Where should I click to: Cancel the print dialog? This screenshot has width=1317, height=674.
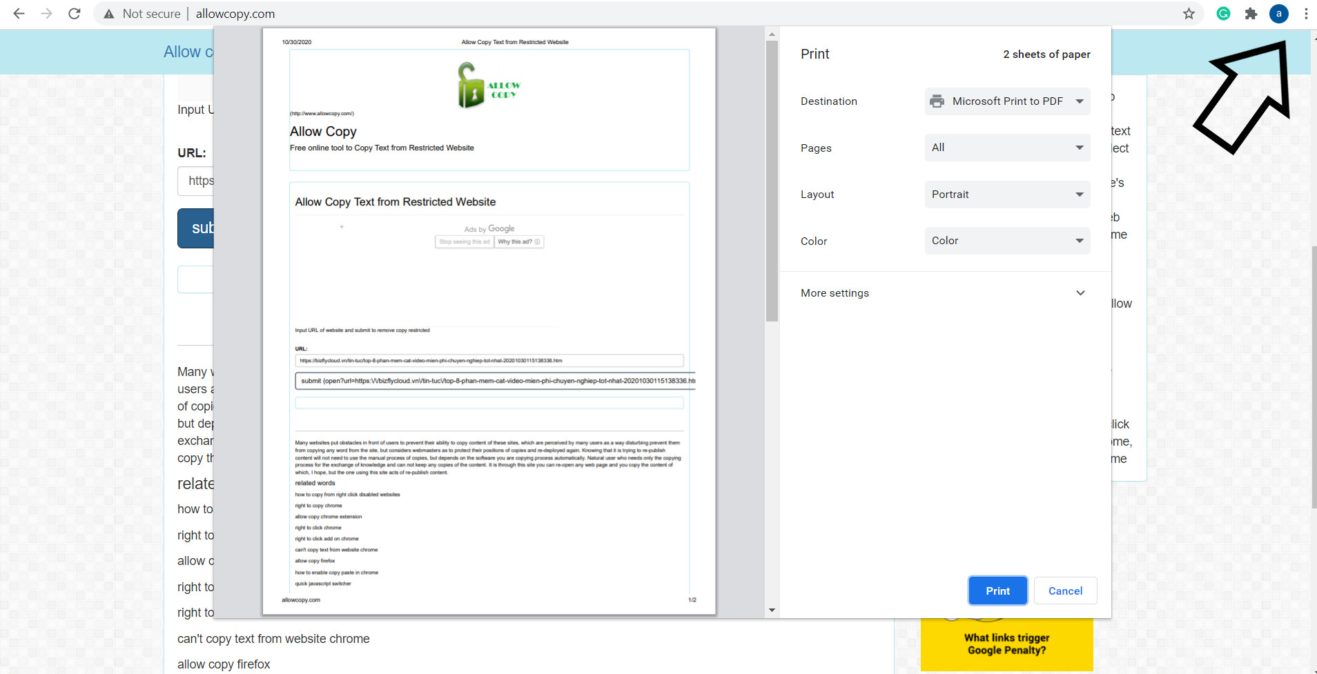tap(1065, 591)
